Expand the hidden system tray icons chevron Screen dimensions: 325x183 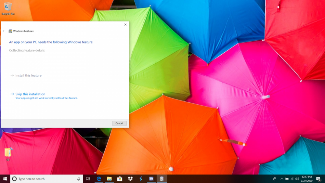[282, 179]
